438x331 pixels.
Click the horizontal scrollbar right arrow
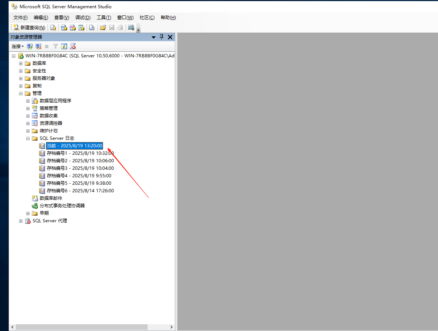(x=171, y=327)
